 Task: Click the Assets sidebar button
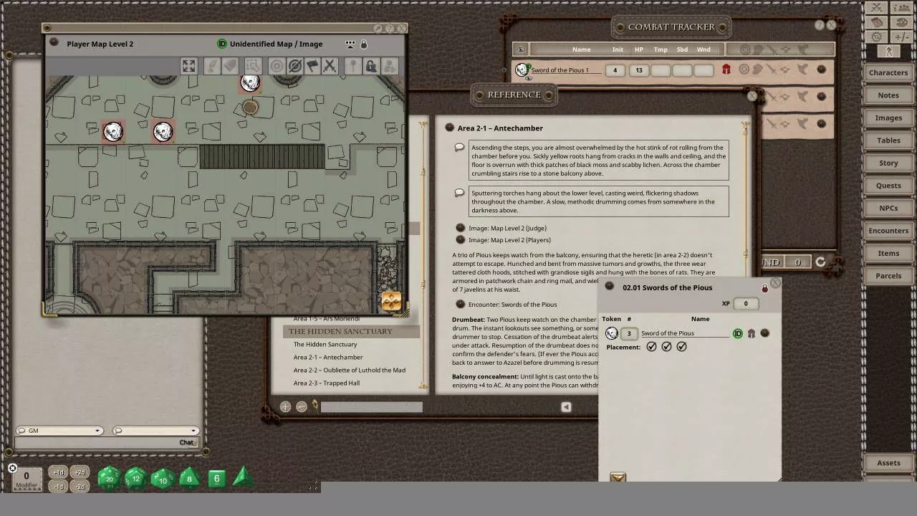(888, 463)
